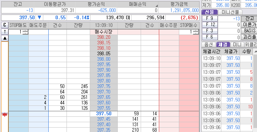Click the 평가손익 value -625,000
Viewport: 257px width, 132px height.
96,11
